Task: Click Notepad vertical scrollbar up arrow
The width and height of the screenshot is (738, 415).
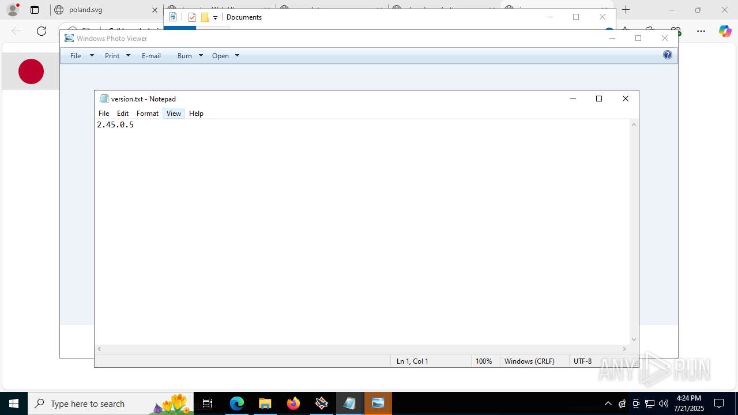Action: point(634,124)
